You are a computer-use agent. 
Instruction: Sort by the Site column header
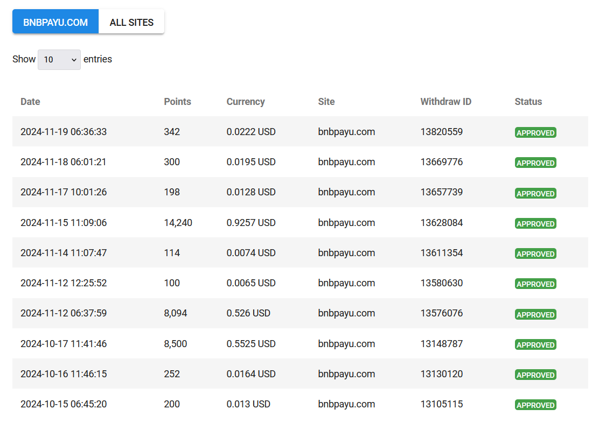[x=326, y=102]
